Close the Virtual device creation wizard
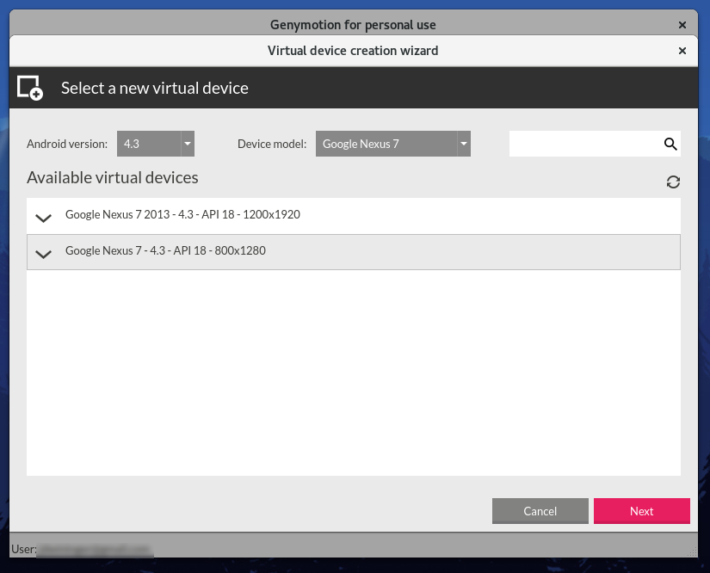Image resolution: width=710 pixels, height=573 pixels. [682, 51]
